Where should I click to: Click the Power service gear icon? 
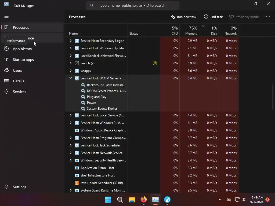tap(83, 103)
